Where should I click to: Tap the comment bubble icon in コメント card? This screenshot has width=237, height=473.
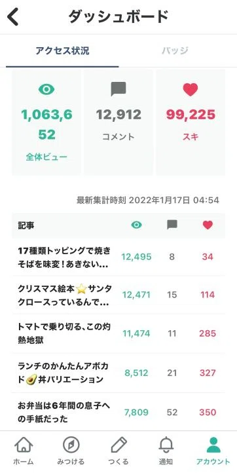click(x=119, y=89)
